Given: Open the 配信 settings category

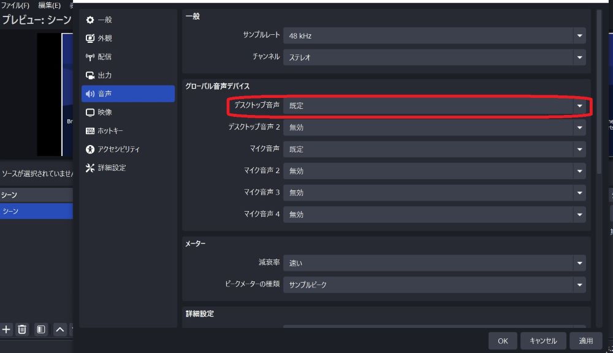Looking at the screenshot, I should click(128, 56).
